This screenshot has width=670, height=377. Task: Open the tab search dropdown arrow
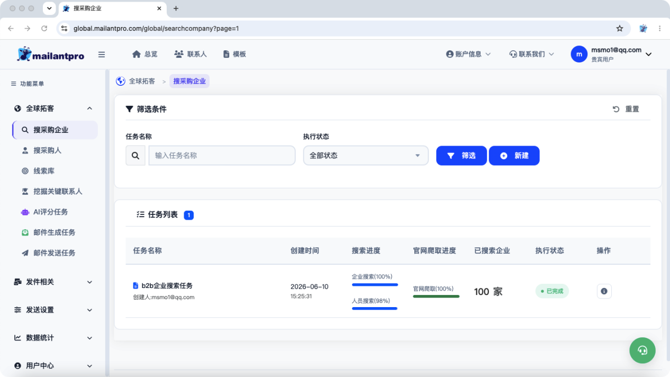(x=49, y=8)
